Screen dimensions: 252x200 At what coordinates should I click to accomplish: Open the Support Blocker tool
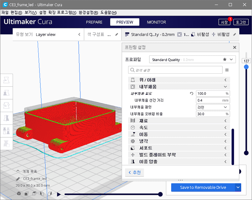6,143
